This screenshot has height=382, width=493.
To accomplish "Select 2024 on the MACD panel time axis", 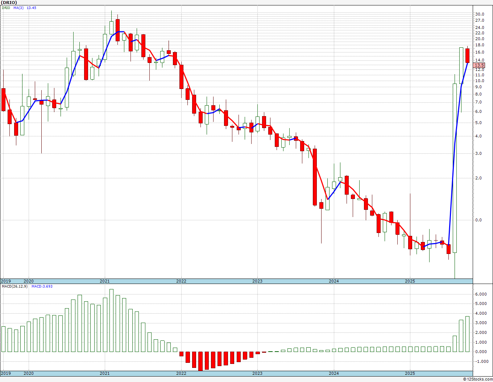I will [334, 373].
